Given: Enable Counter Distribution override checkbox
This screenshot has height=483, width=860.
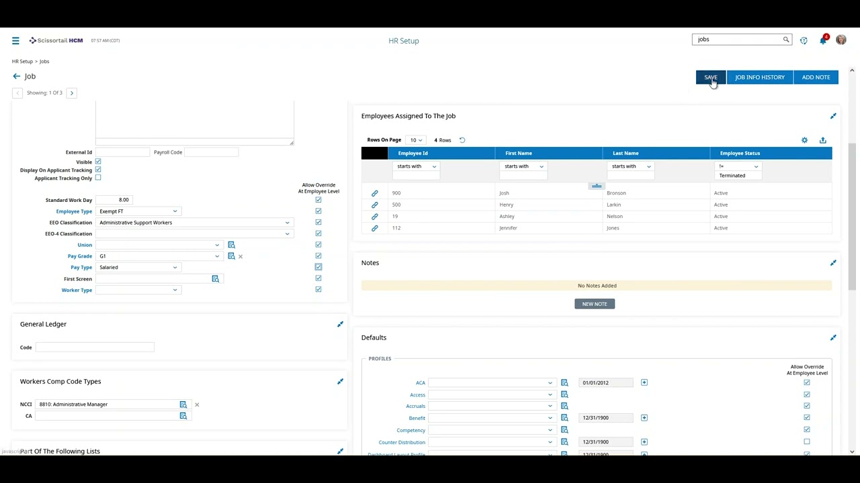Looking at the screenshot, I should (807, 442).
